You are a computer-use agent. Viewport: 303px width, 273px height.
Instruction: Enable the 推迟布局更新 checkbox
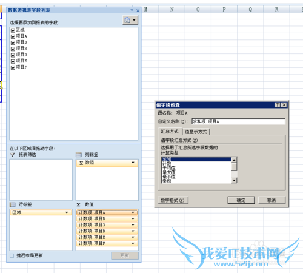click(x=12, y=255)
